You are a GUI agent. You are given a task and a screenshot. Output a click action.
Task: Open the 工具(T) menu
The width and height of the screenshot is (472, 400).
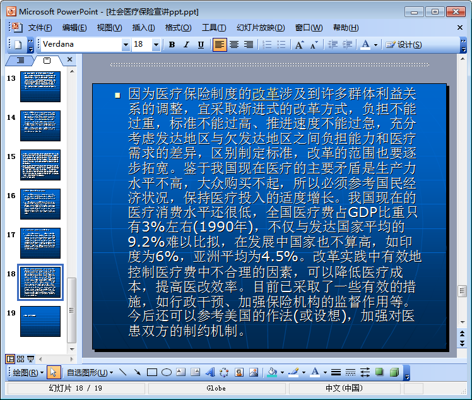[x=214, y=28]
